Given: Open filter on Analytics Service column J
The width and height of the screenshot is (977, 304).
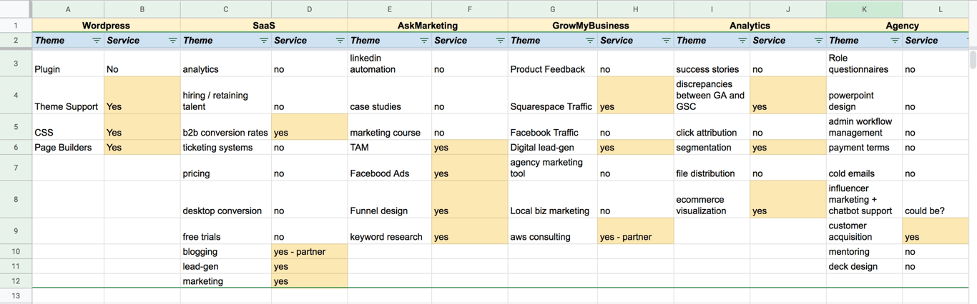Looking at the screenshot, I should (x=818, y=41).
